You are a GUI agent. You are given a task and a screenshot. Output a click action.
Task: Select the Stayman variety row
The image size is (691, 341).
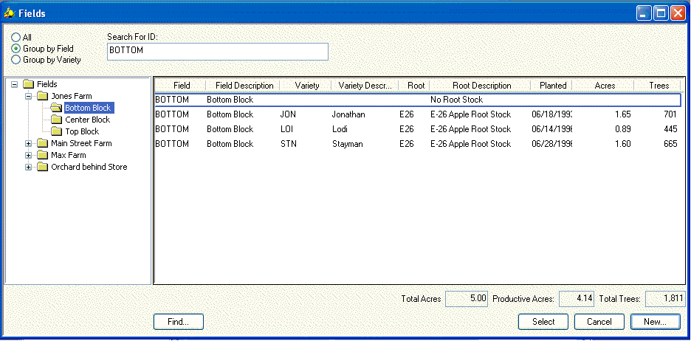[x=347, y=144]
